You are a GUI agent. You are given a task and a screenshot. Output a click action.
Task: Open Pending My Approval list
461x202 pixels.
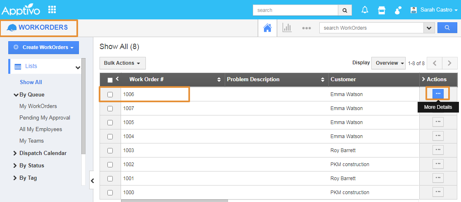(45, 117)
